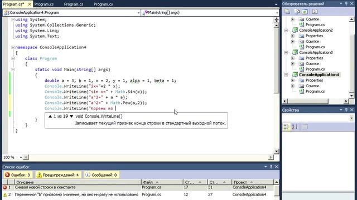Sort error list by Проект column
The width and height of the screenshot is (357, 200).
(x=252, y=182)
